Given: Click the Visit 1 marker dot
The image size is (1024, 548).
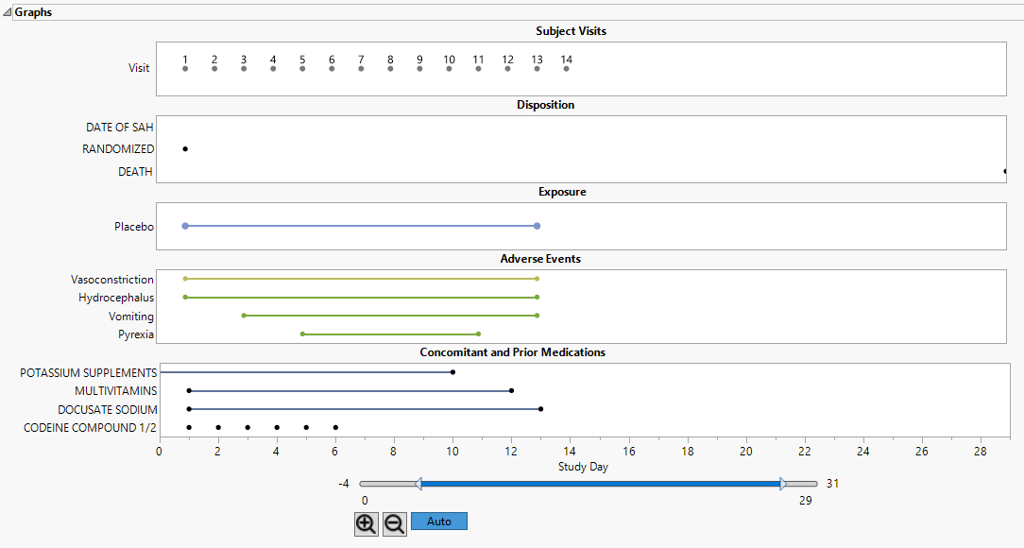Looking at the screenshot, I should (x=185, y=68).
